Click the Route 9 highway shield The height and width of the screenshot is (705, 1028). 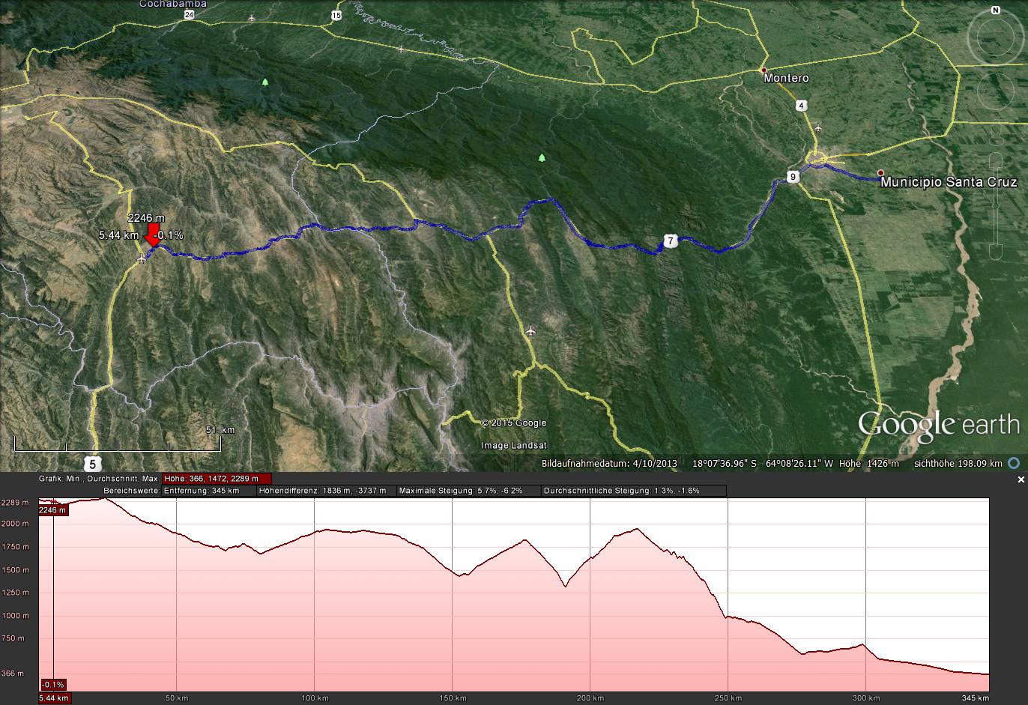[793, 177]
